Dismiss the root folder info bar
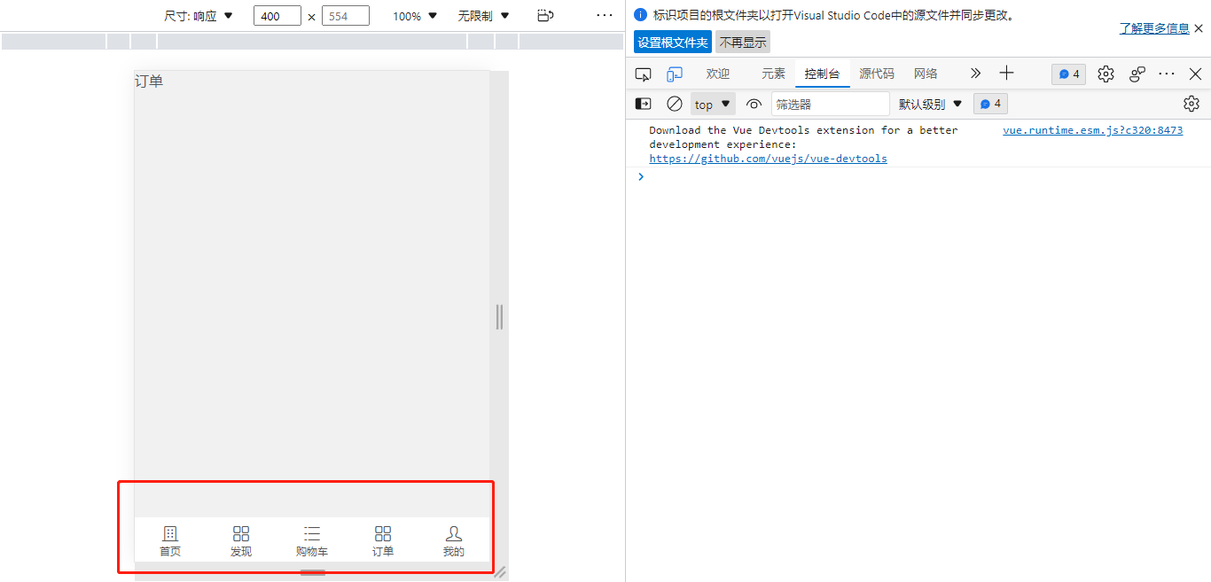This screenshot has height=582, width=1211. (1199, 28)
